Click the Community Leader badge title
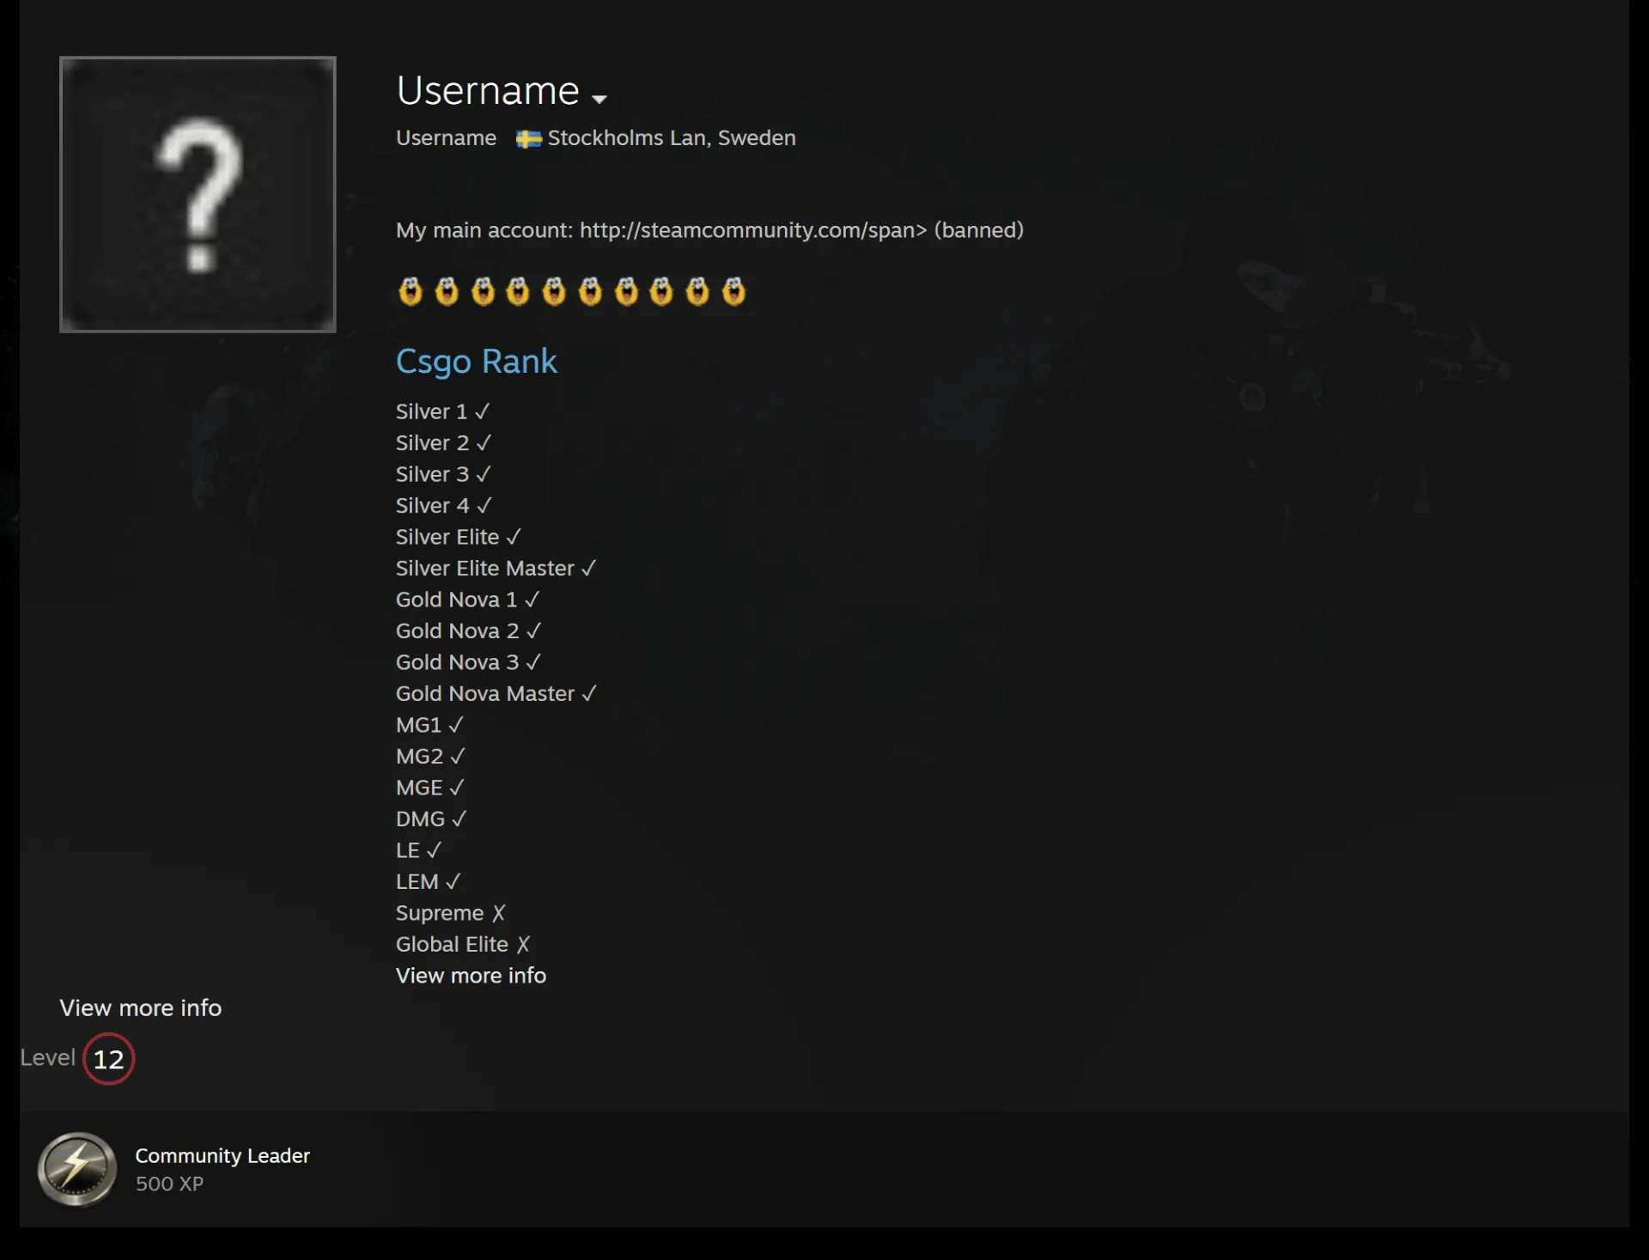The height and width of the screenshot is (1260, 1649). pos(222,1156)
